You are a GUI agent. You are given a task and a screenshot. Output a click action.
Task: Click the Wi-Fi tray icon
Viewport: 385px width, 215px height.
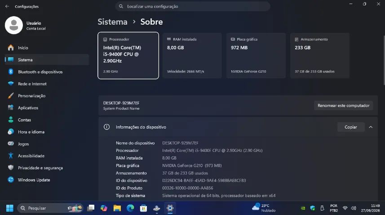(x=345, y=208)
